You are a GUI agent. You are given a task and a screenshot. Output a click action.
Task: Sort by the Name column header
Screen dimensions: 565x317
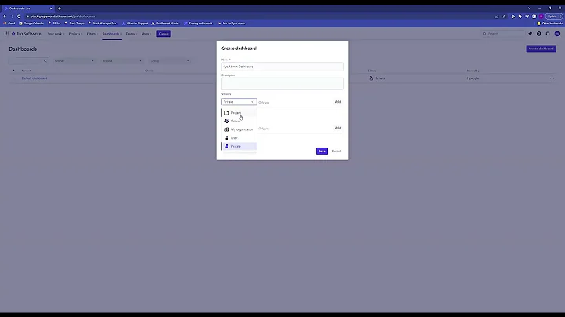pos(26,71)
